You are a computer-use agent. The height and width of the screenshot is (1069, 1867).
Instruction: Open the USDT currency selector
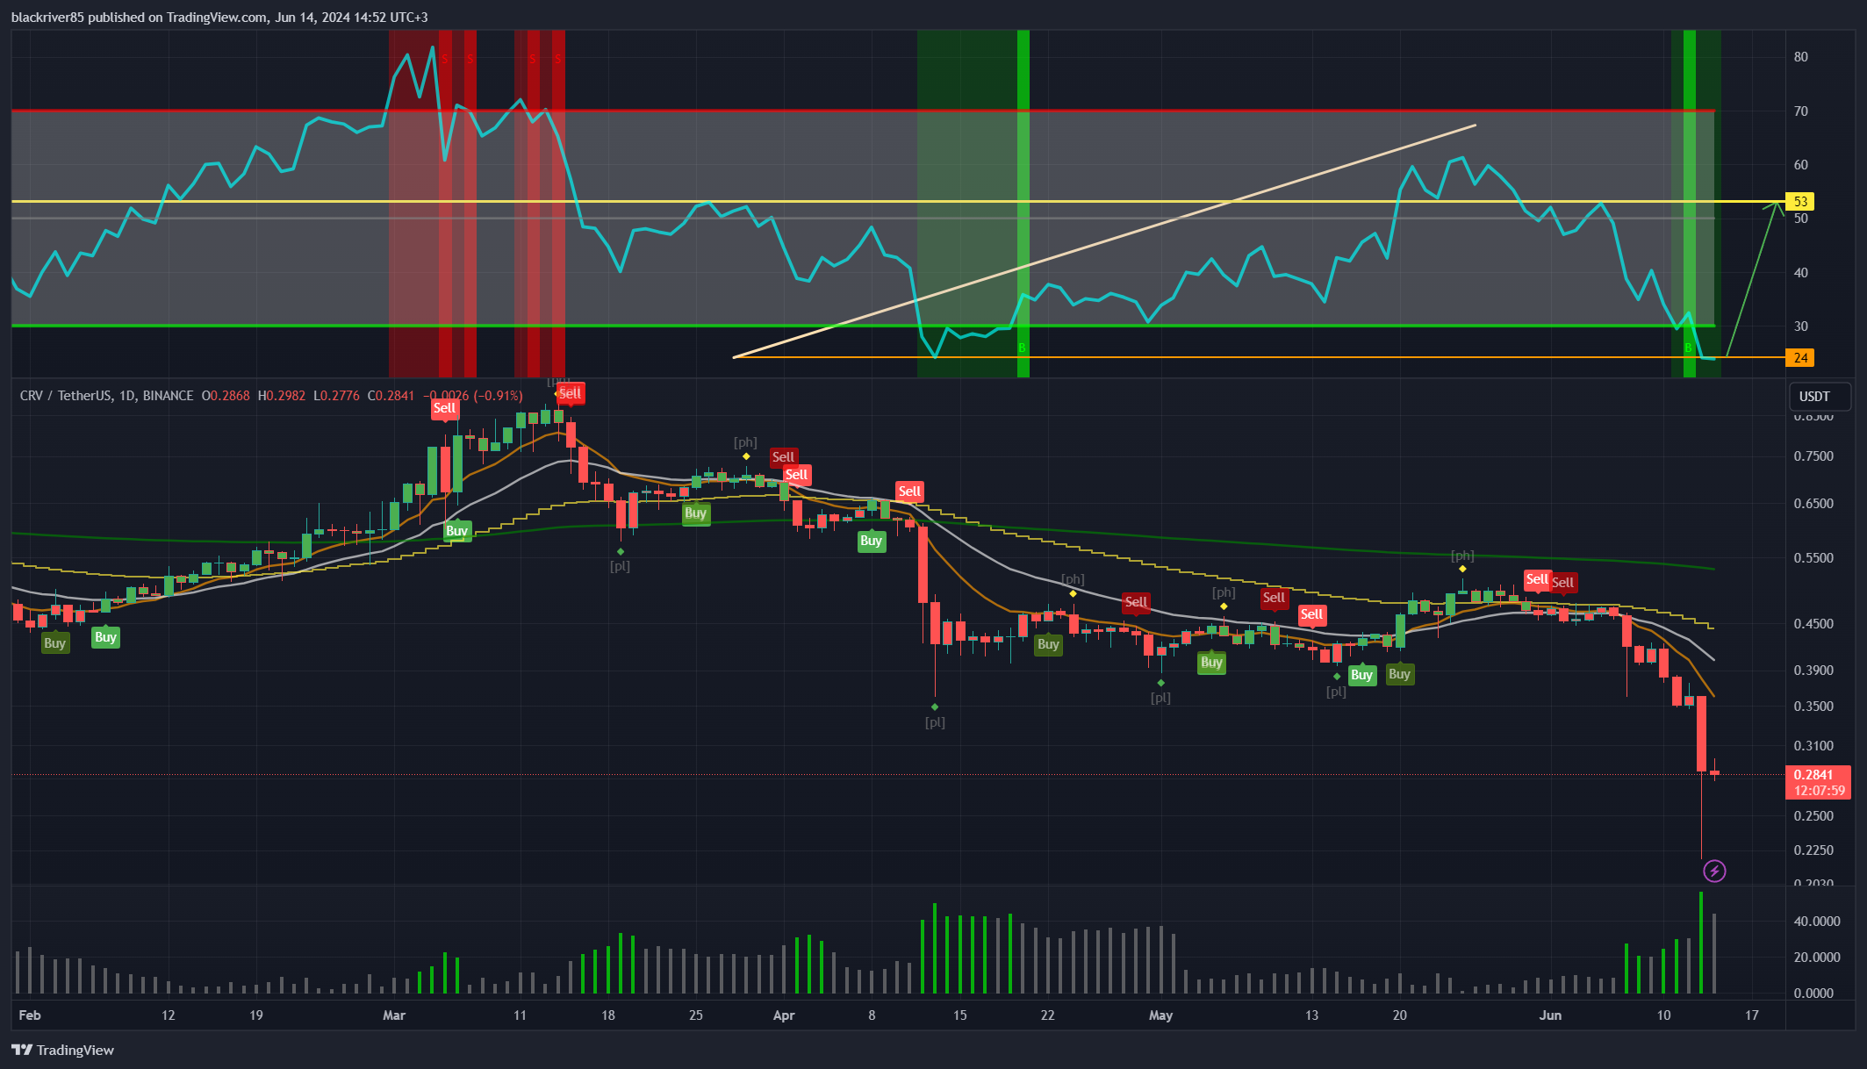coord(1820,397)
